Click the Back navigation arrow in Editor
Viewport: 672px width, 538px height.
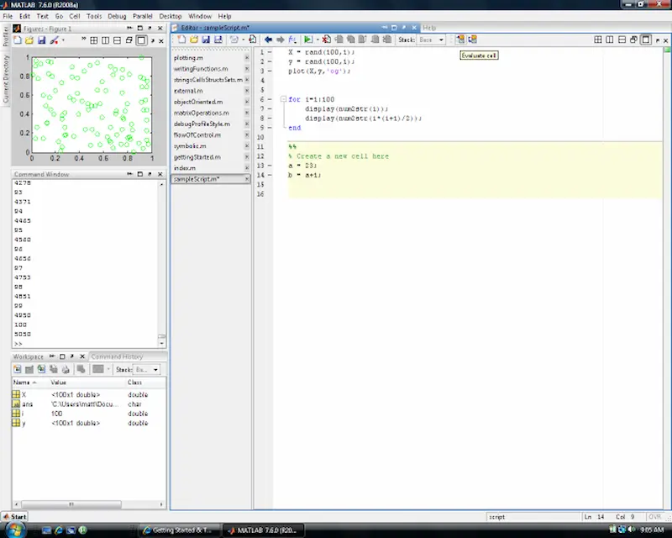[x=268, y=39]
